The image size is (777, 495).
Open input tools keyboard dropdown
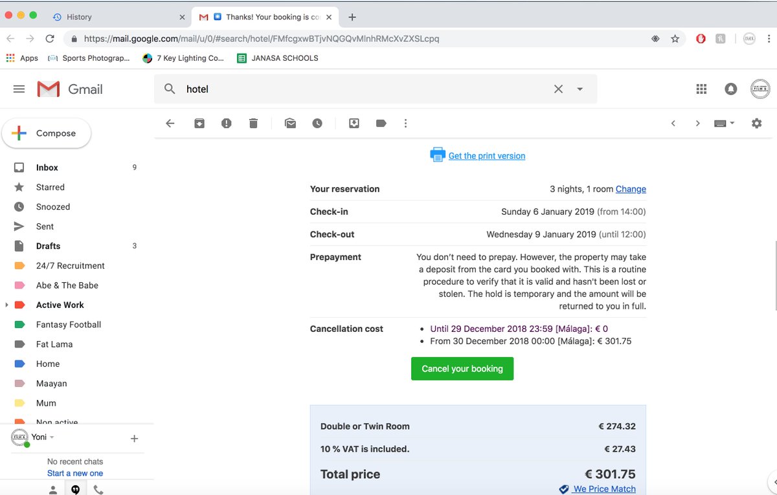725,123
